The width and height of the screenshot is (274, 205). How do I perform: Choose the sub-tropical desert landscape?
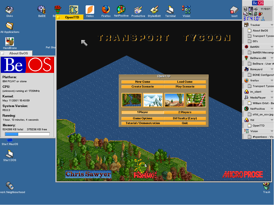(x=174, y=100)
